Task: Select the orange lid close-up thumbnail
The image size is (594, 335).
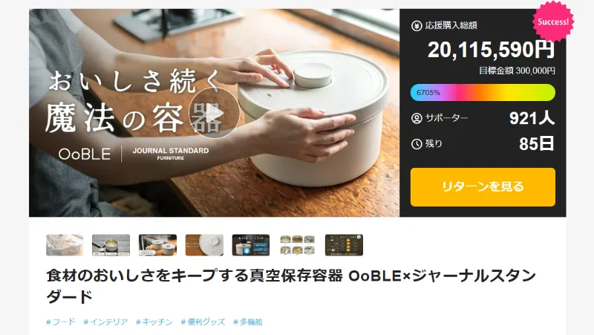Action: [204, 245]
